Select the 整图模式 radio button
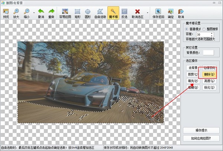The width and height of the screenshot is (223, 151). pos(204,29)
